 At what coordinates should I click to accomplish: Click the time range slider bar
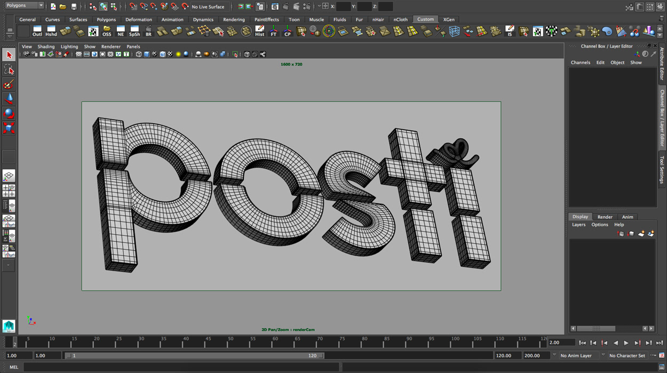tap(194, 355)
